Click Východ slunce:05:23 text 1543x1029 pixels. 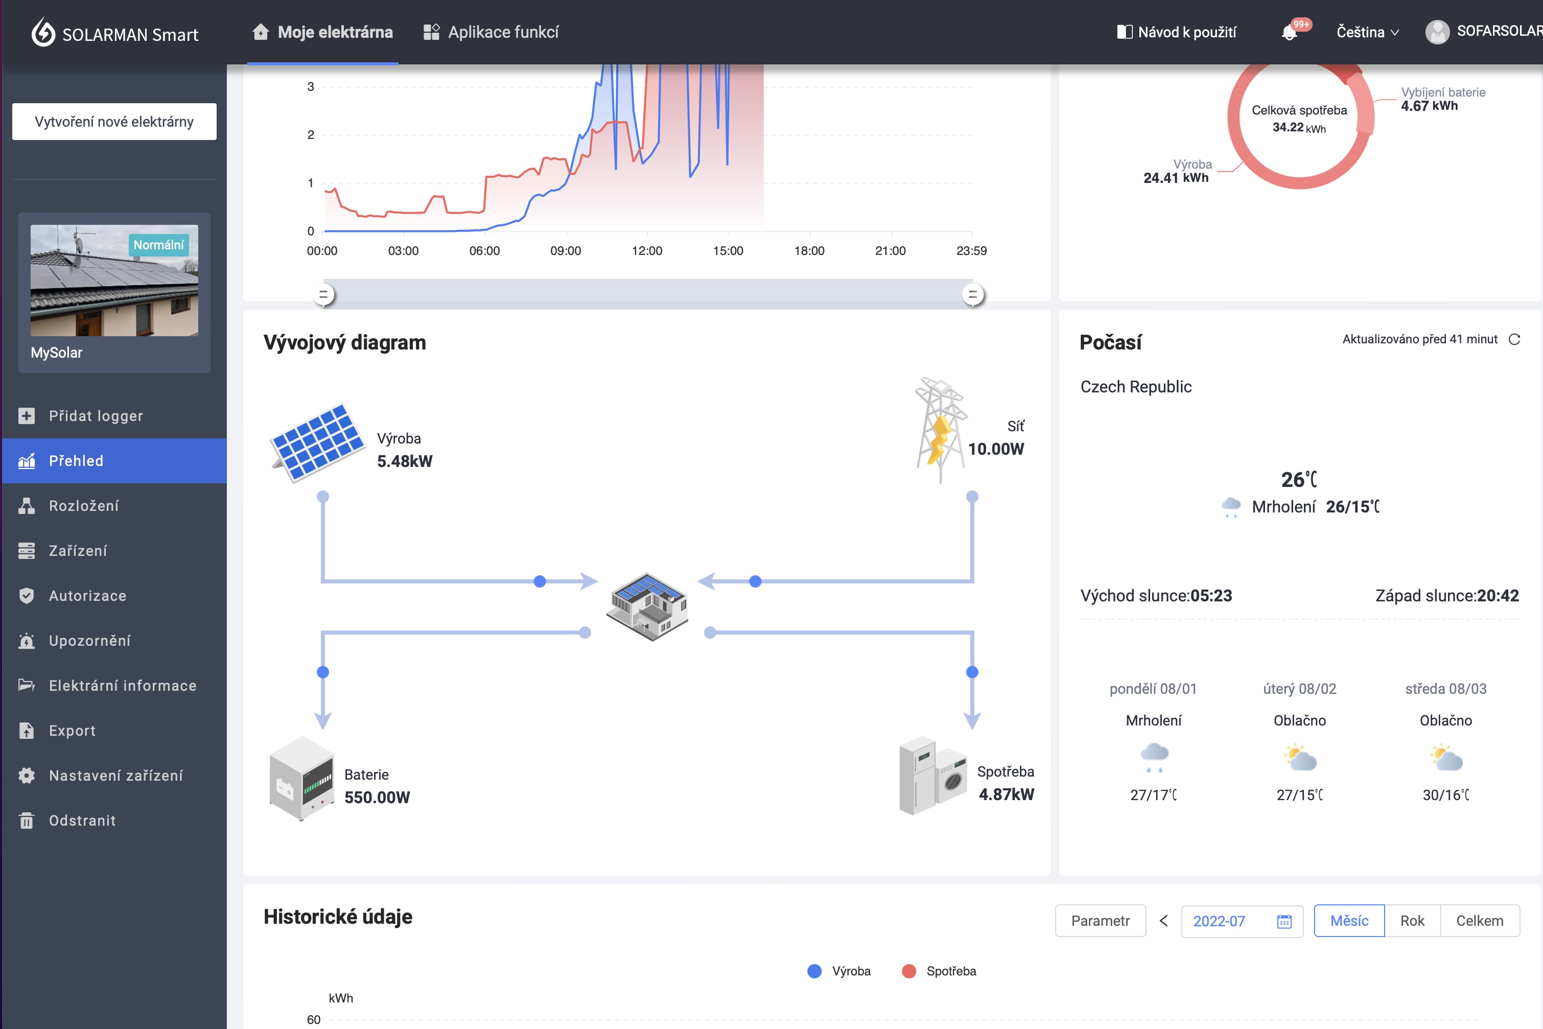point(1156,595)
